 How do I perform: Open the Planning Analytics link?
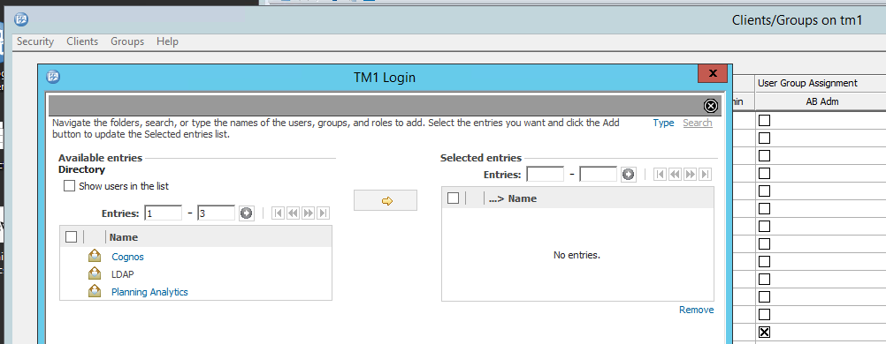tap(149, 292)
